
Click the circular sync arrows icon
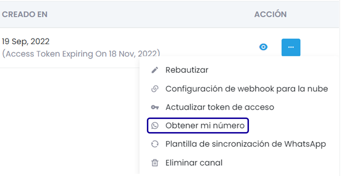[x=155, y=144]
